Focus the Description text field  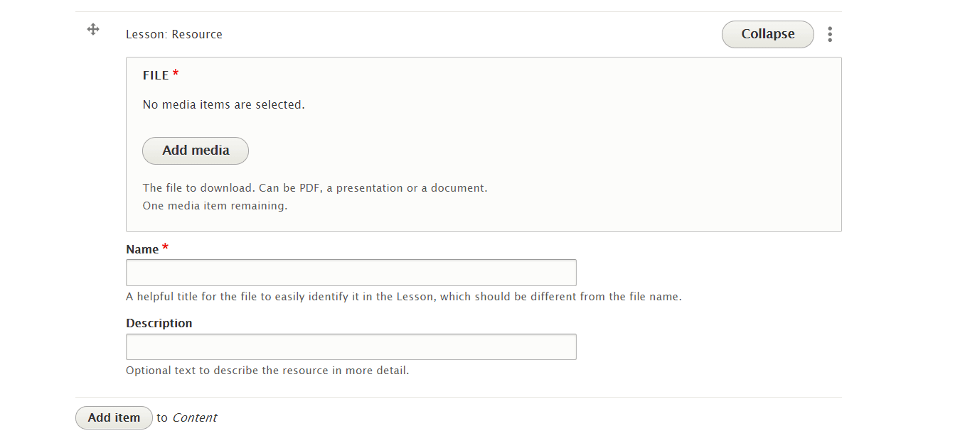coord(351,346)
